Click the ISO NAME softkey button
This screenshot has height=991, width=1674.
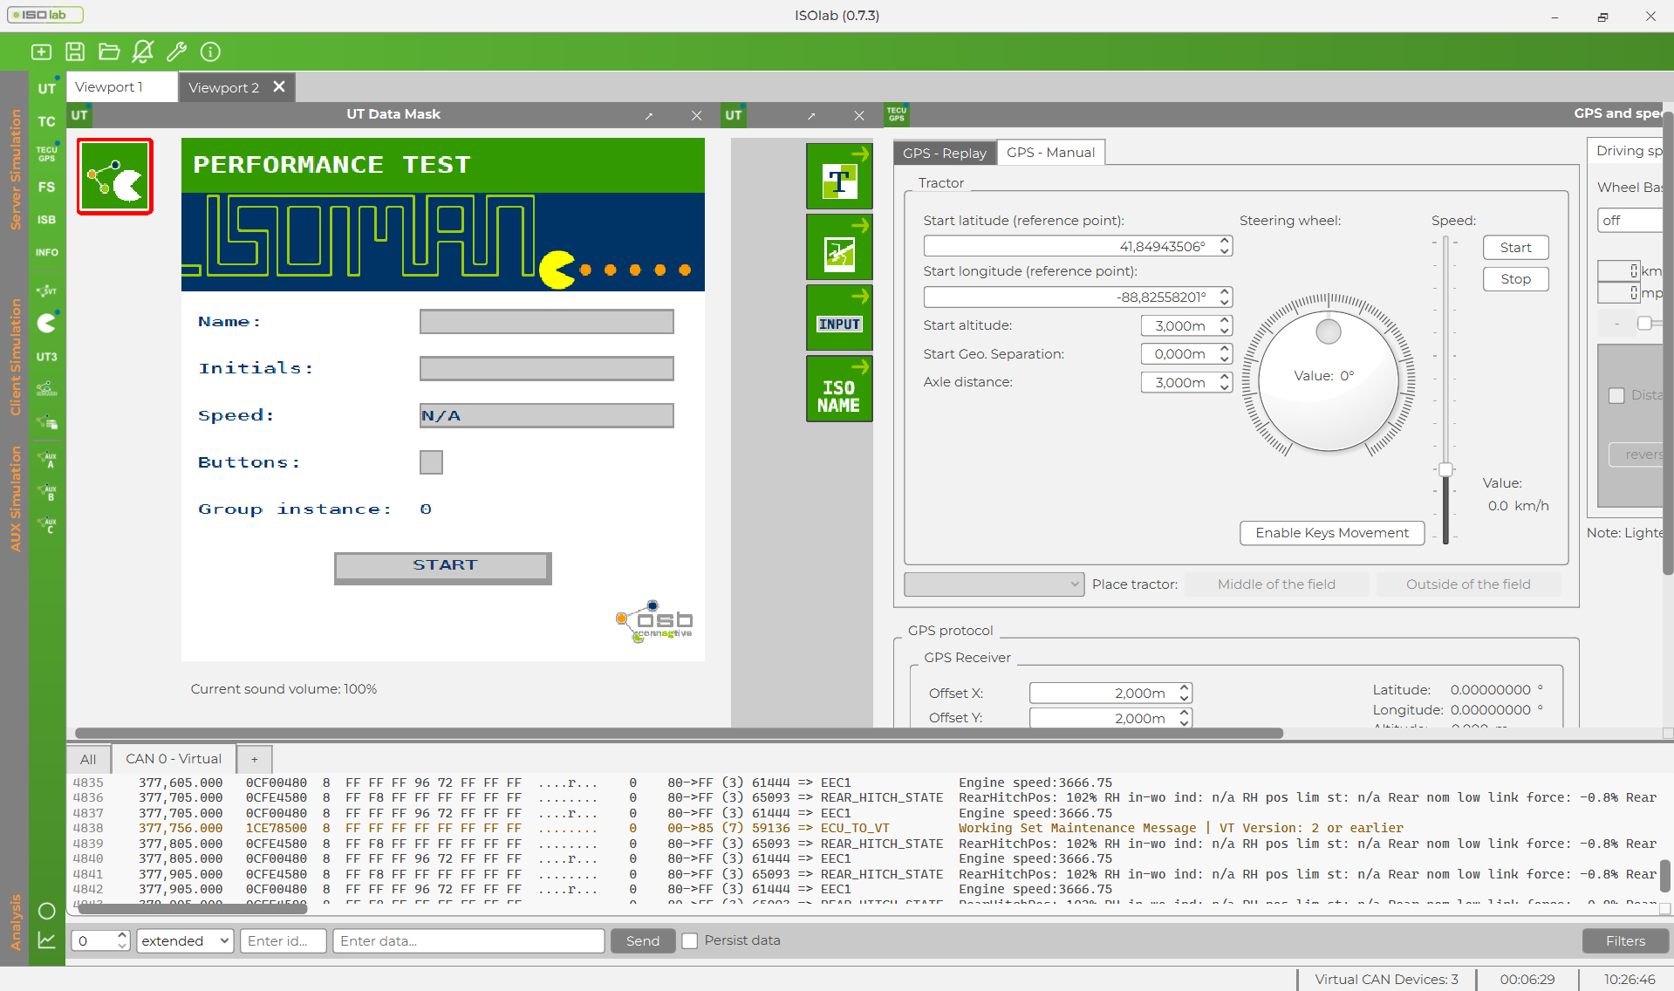coord(839,389)
